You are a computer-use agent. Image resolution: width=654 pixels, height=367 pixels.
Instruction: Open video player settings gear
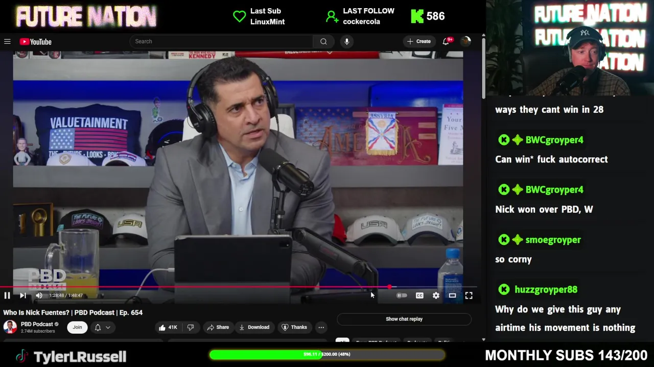click(x=436, y=296)
